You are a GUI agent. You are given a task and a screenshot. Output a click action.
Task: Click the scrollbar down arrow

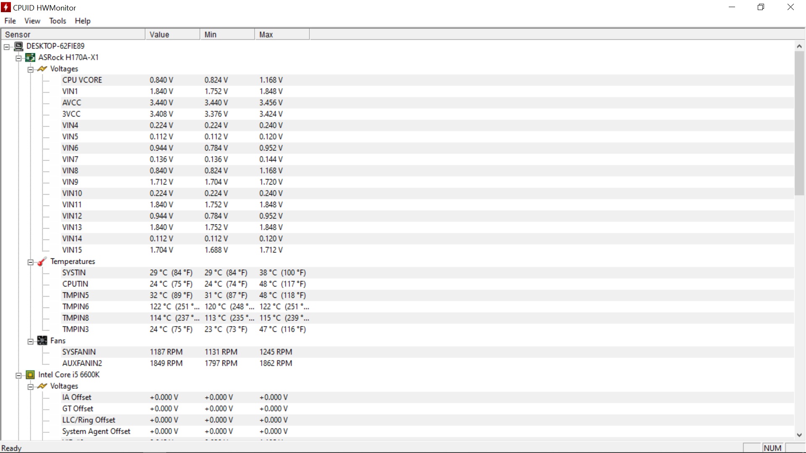[799, 435]
